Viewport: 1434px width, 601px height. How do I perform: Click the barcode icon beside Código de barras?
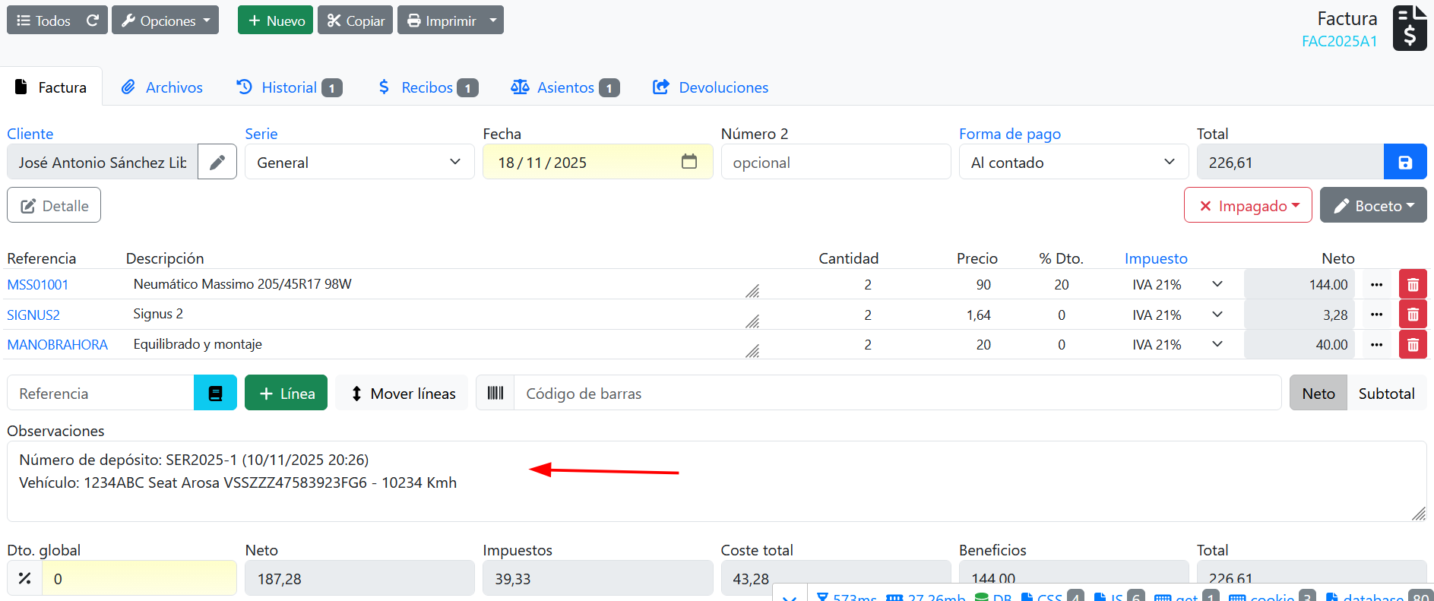(495, 394)
